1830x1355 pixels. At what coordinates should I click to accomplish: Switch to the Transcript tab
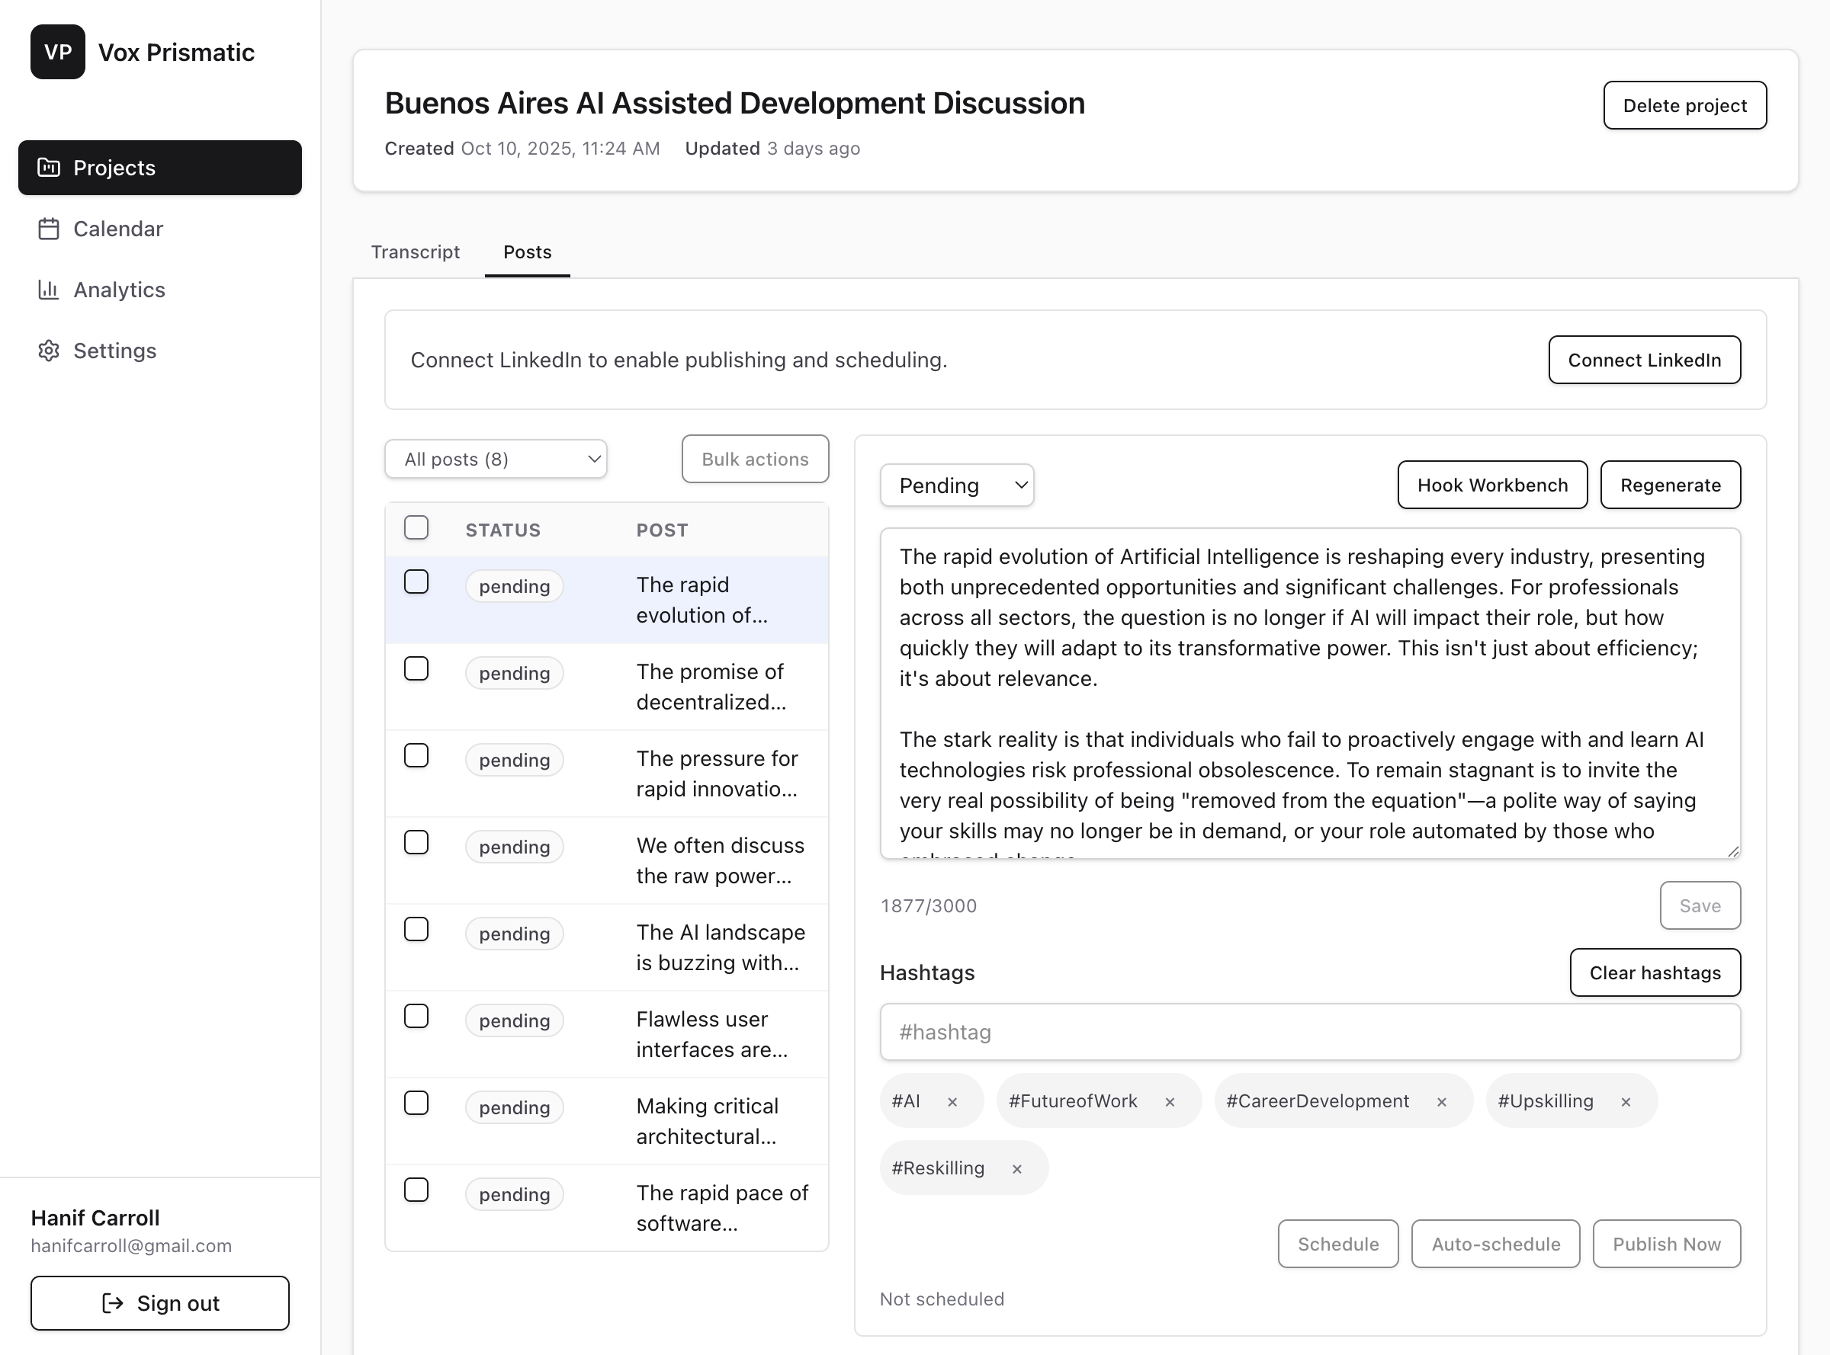[x=416, y=251]
